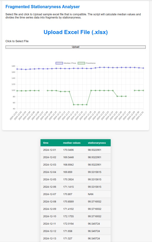This screenshot has width=152, height=242.
Task: Click the Fragmented Stationaryness Analyser heading
Action: (43, 7)
